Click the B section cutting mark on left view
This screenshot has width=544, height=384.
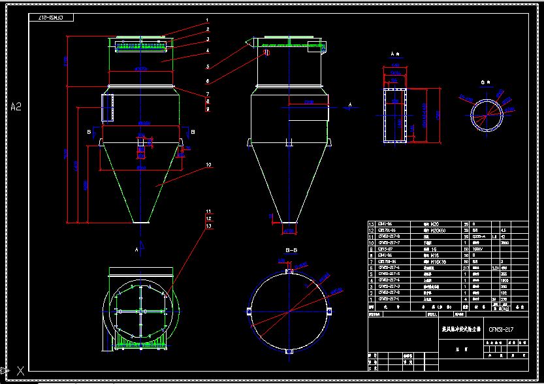coord(89,131)
